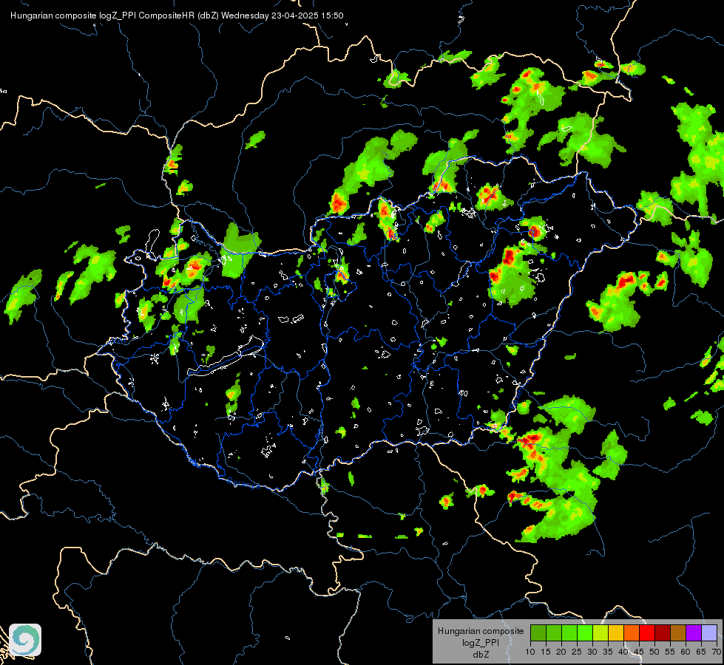
Task: Click the legend scale value 25
Action: (577, 652)
